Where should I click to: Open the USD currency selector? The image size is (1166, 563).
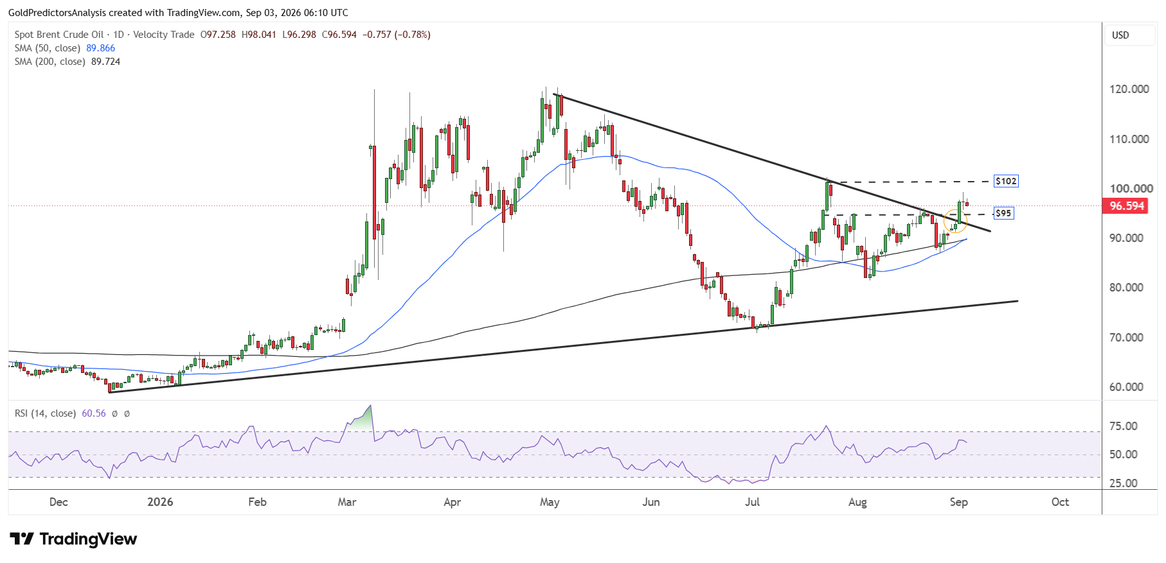[1129, 35]
